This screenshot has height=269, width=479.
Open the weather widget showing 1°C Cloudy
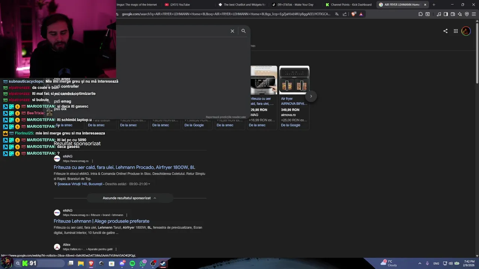pyautogui.click(x=389, y=263)
